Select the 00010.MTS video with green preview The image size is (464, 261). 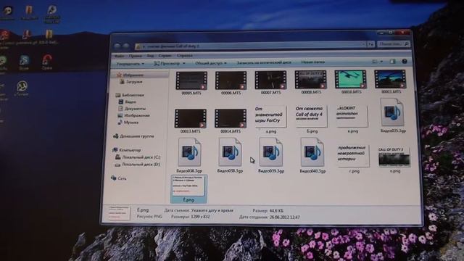click(350, 79)
